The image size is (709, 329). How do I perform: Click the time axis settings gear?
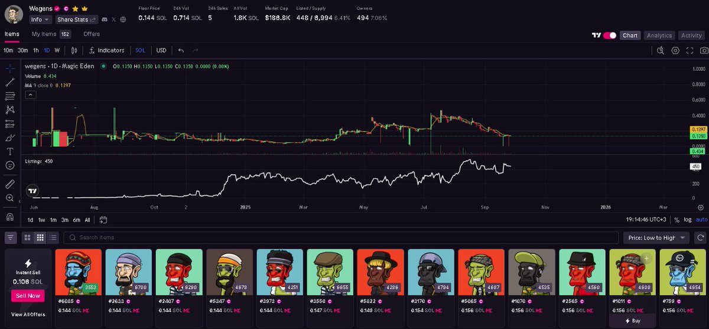701,207
